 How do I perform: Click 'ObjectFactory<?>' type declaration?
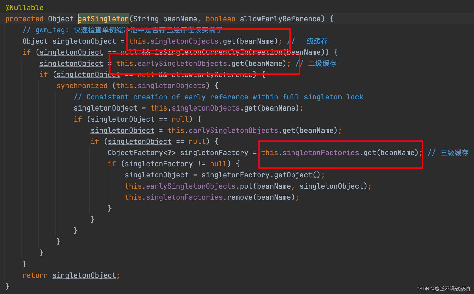142,153
